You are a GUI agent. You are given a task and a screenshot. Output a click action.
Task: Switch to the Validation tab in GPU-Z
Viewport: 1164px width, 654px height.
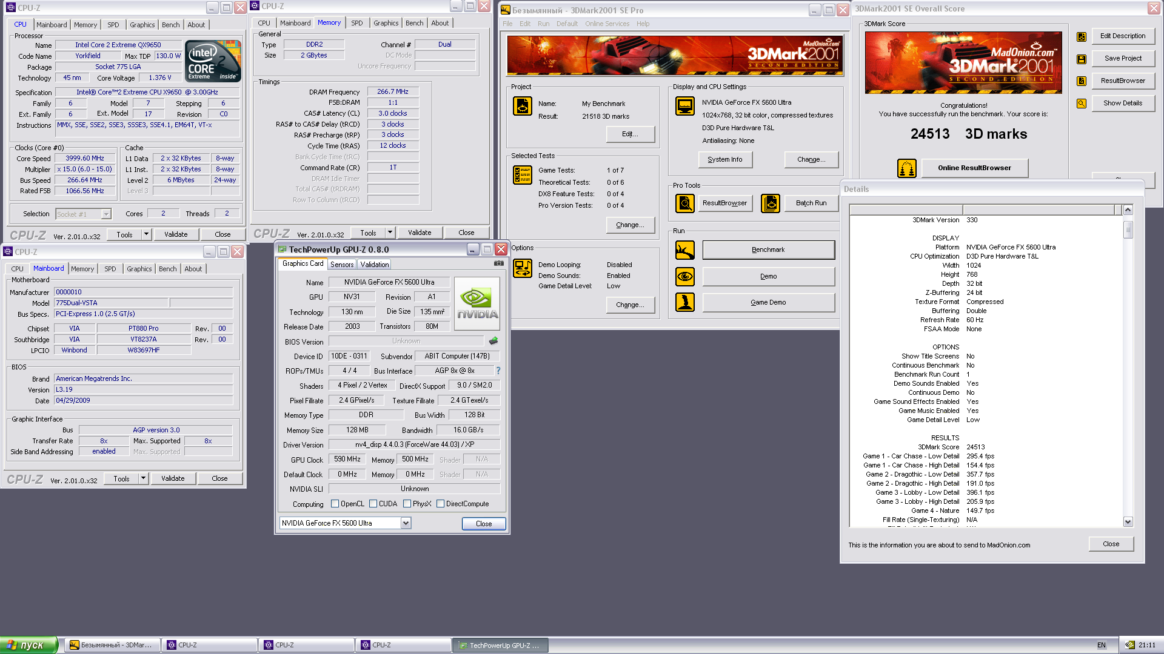[x=375, y=265]
